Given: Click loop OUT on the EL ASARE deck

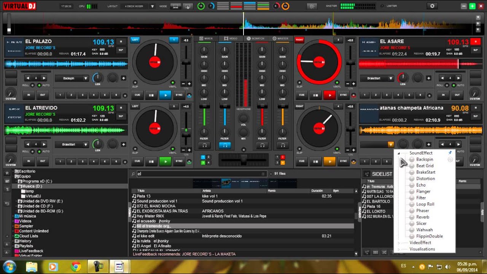Looking at the screenshot, I should click(x=457, y=95).
